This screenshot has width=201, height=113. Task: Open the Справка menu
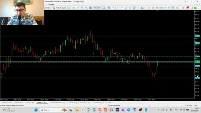51,4
